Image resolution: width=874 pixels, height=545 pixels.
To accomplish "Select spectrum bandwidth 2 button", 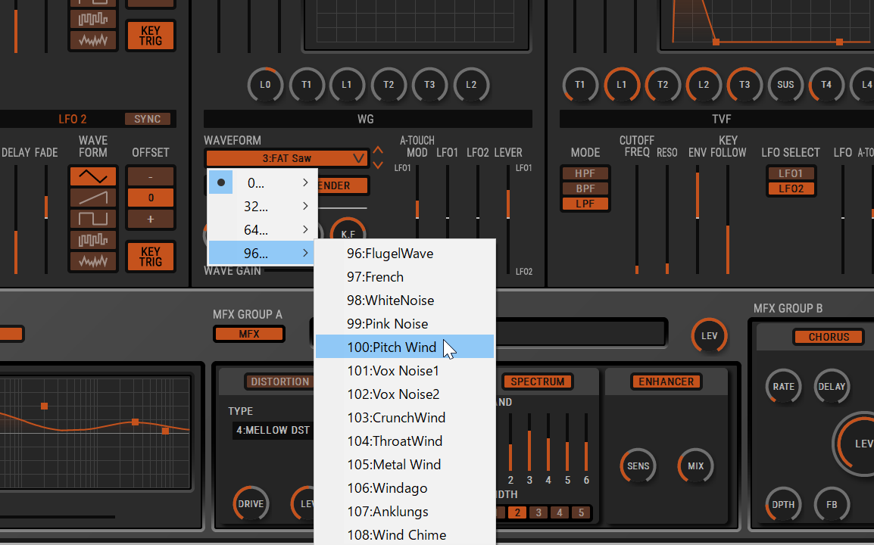I will 517,512.
